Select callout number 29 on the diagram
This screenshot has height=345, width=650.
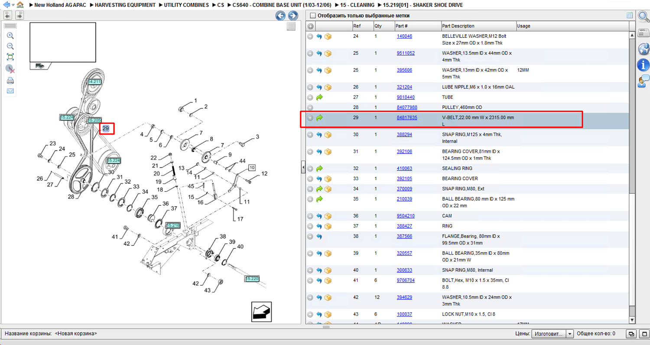106,128
